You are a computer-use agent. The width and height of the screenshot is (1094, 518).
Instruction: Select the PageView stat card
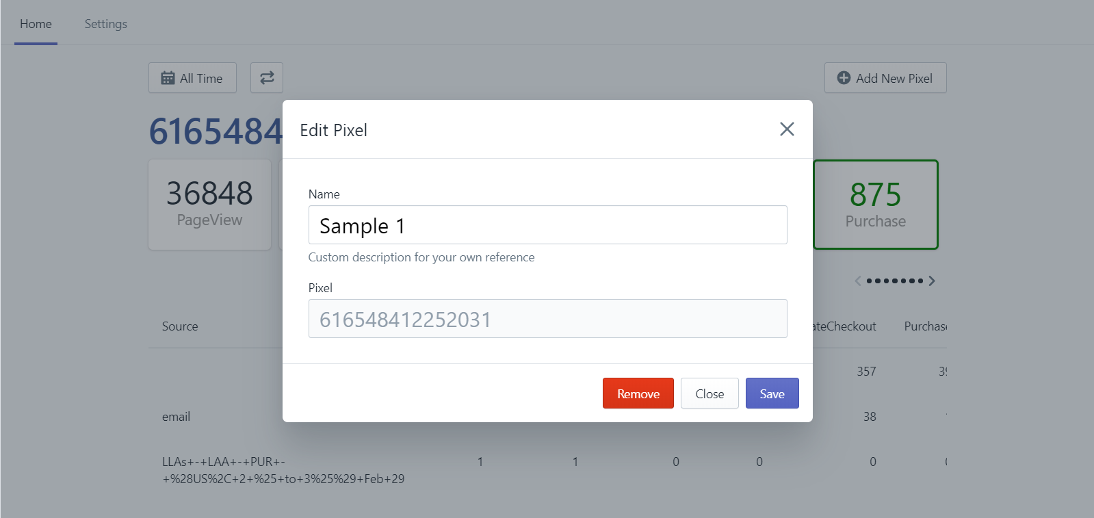coord(209,205)
